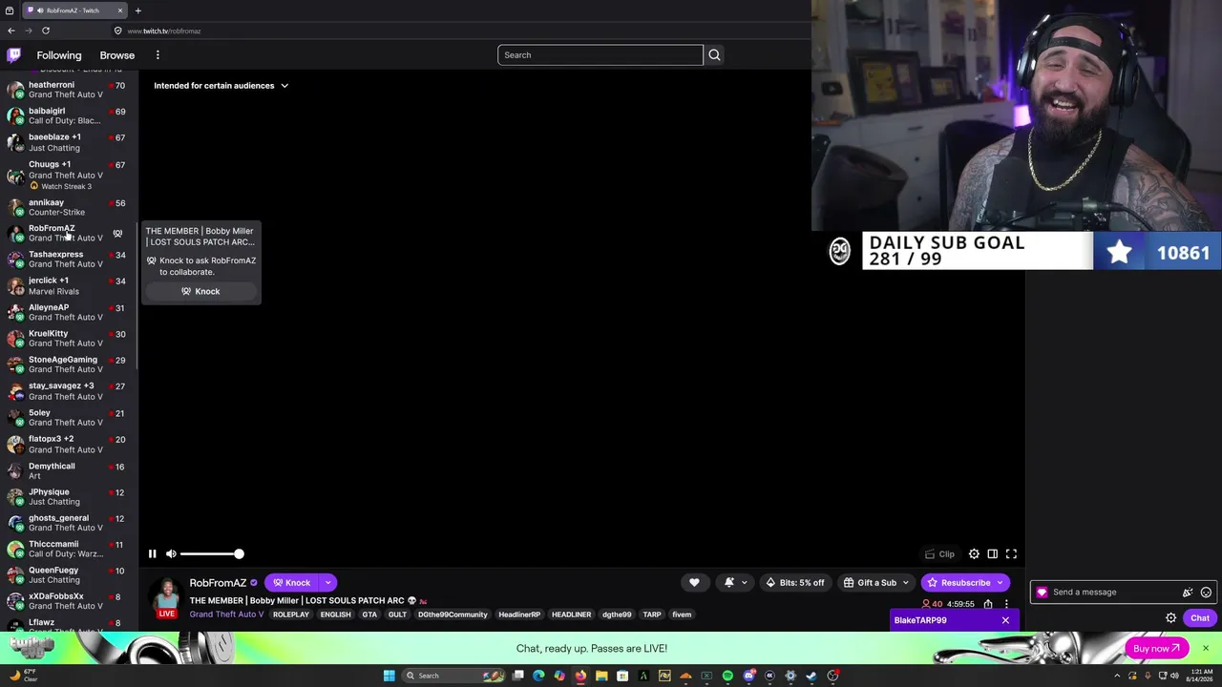Open the Grand Theft Auto V category link
This screenshot has height=687, width=1222.
tap(226, 614)
